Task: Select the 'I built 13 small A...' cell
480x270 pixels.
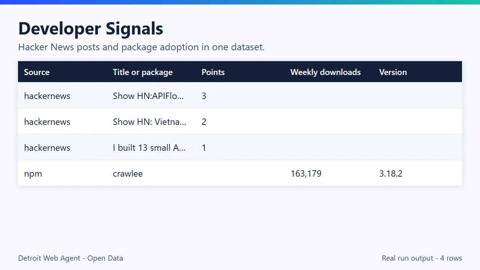Action: [x=149, y=147]
